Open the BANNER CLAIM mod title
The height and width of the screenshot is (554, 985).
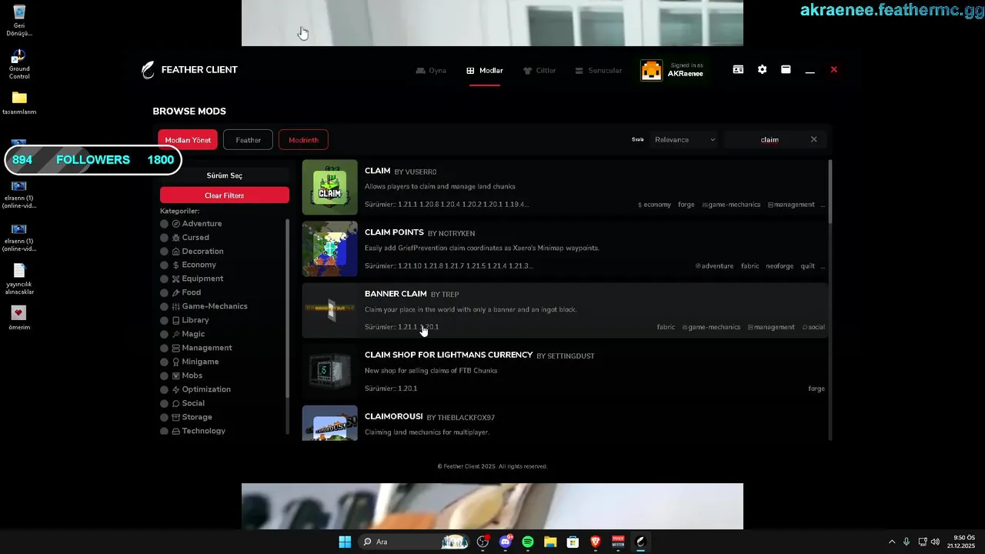(x=396, y=294)
